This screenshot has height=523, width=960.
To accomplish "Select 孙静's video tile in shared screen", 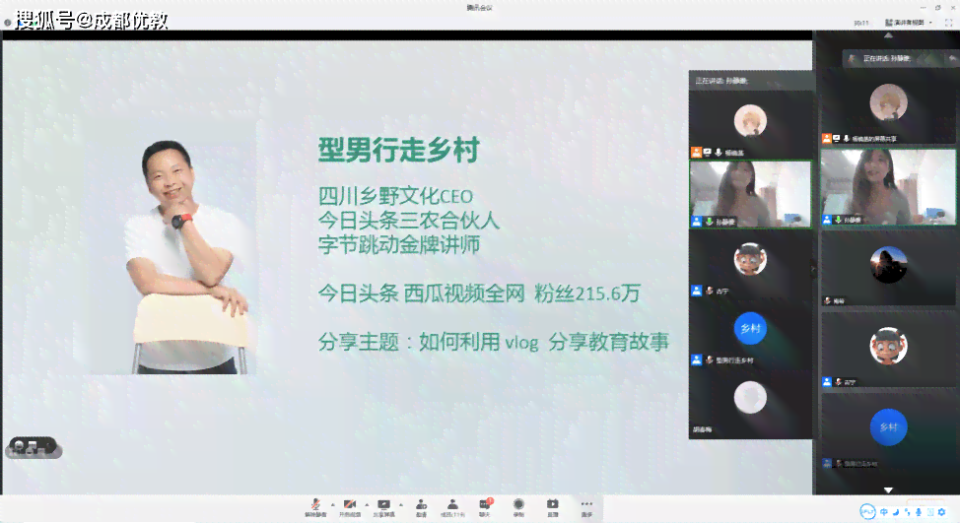I will [x=751, y=194].
